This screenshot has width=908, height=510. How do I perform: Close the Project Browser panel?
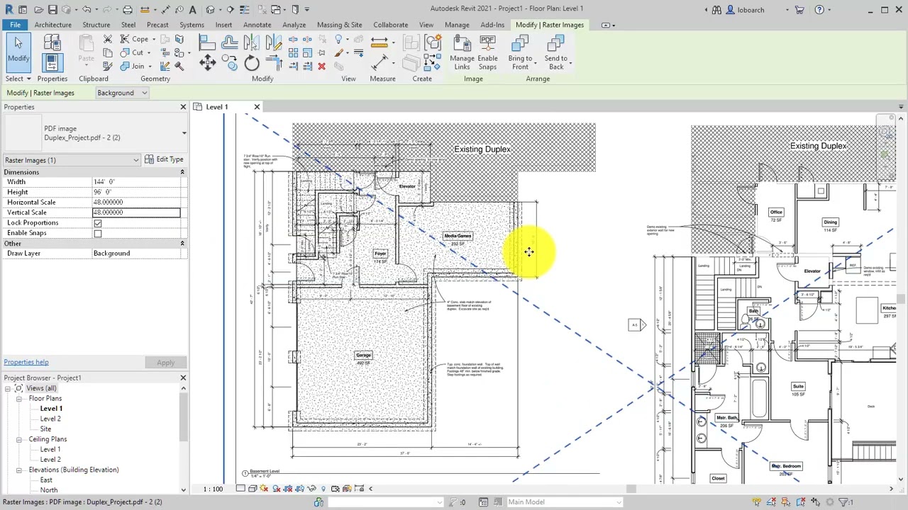[x=183, y=378]
